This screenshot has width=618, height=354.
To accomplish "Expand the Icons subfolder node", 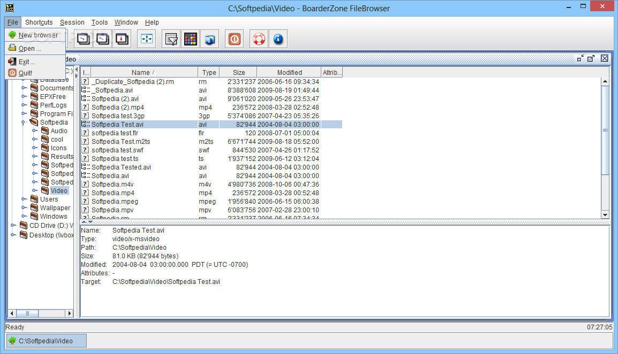I will pyautogui.click(x=34, y=148).
